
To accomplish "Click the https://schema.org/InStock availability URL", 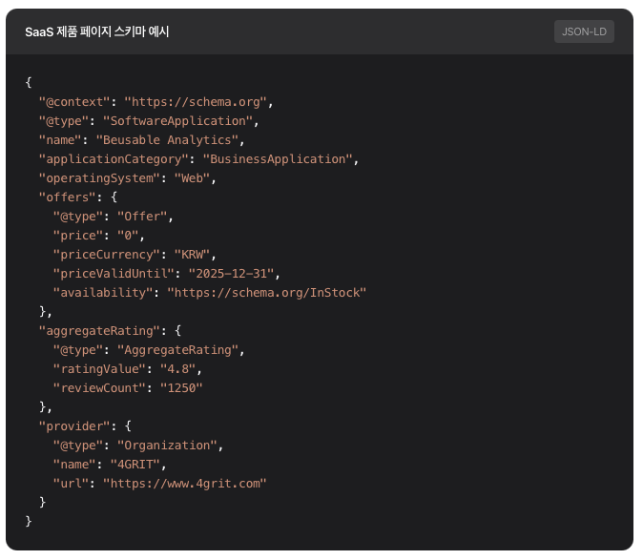I will pyautogui.click(x=266, y=293).
